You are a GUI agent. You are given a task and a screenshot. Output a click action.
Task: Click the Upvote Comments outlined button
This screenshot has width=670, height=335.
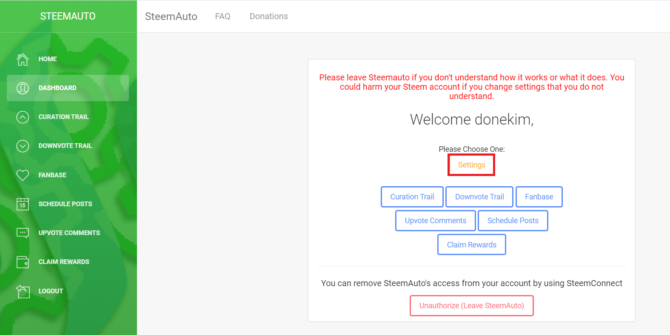(436, 221)
